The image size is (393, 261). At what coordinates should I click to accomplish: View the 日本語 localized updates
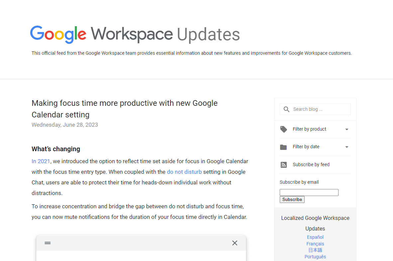coord(315,250)
